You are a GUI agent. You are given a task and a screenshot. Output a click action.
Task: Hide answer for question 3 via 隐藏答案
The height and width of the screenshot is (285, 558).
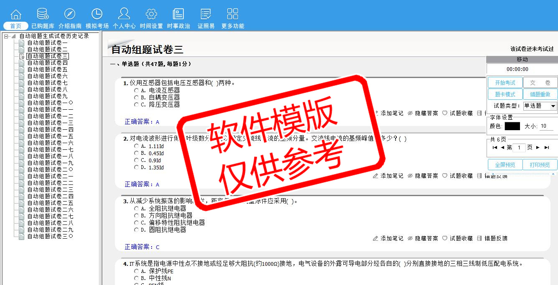423,238
